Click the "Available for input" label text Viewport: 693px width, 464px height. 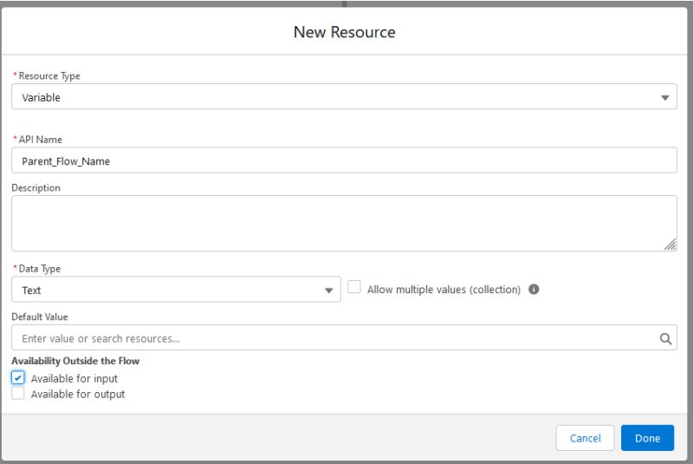[74, 379]
